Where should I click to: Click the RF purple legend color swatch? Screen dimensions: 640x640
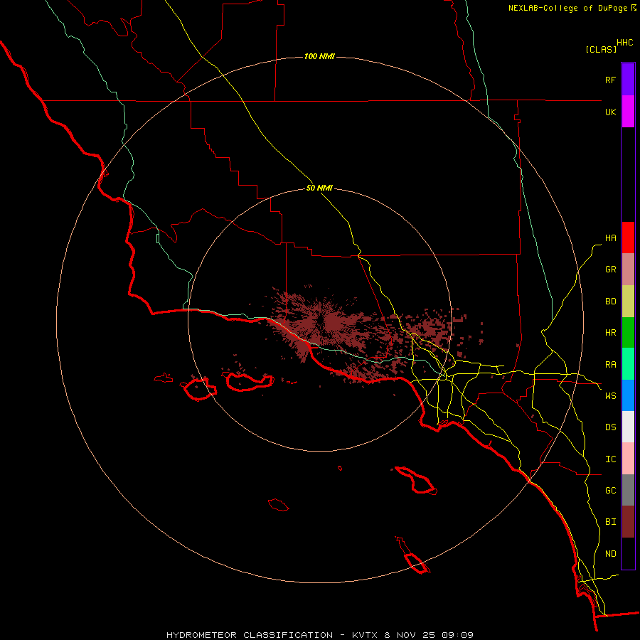(x=628, y=80)
